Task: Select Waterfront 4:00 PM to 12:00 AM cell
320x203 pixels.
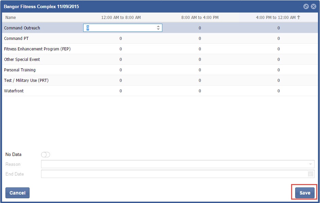Action: [x=279, y=91]
